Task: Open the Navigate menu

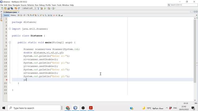Action: (16, 5)
